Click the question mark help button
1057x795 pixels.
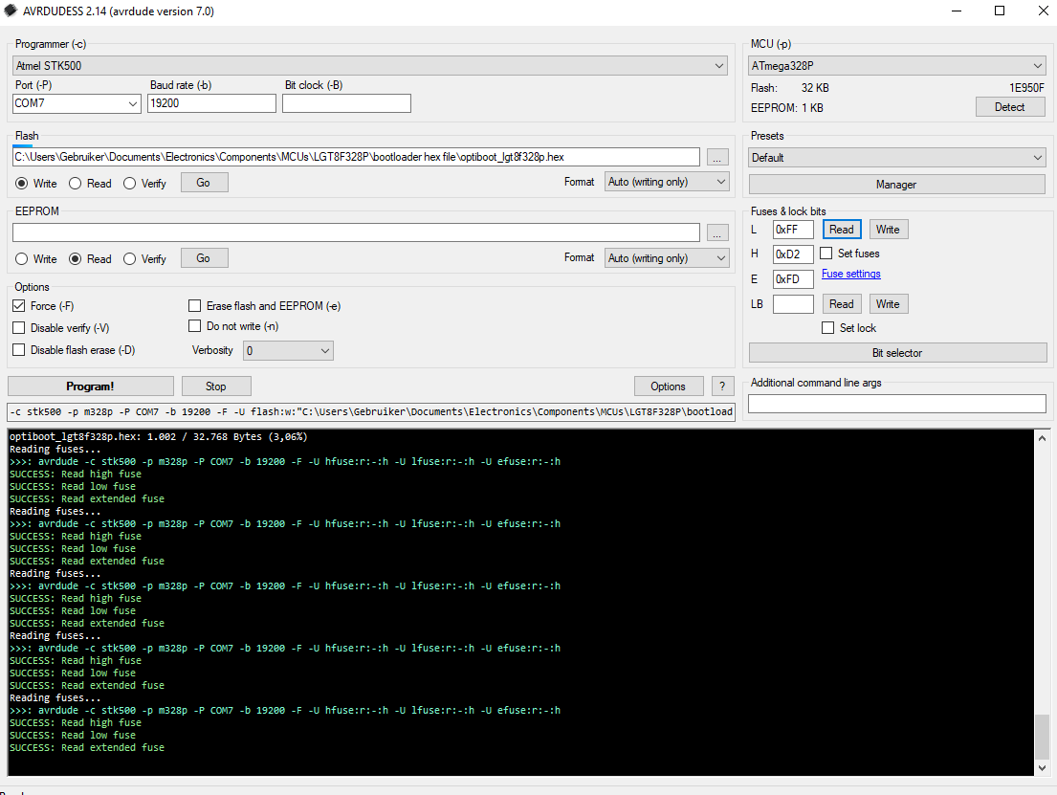pos(722,386)
